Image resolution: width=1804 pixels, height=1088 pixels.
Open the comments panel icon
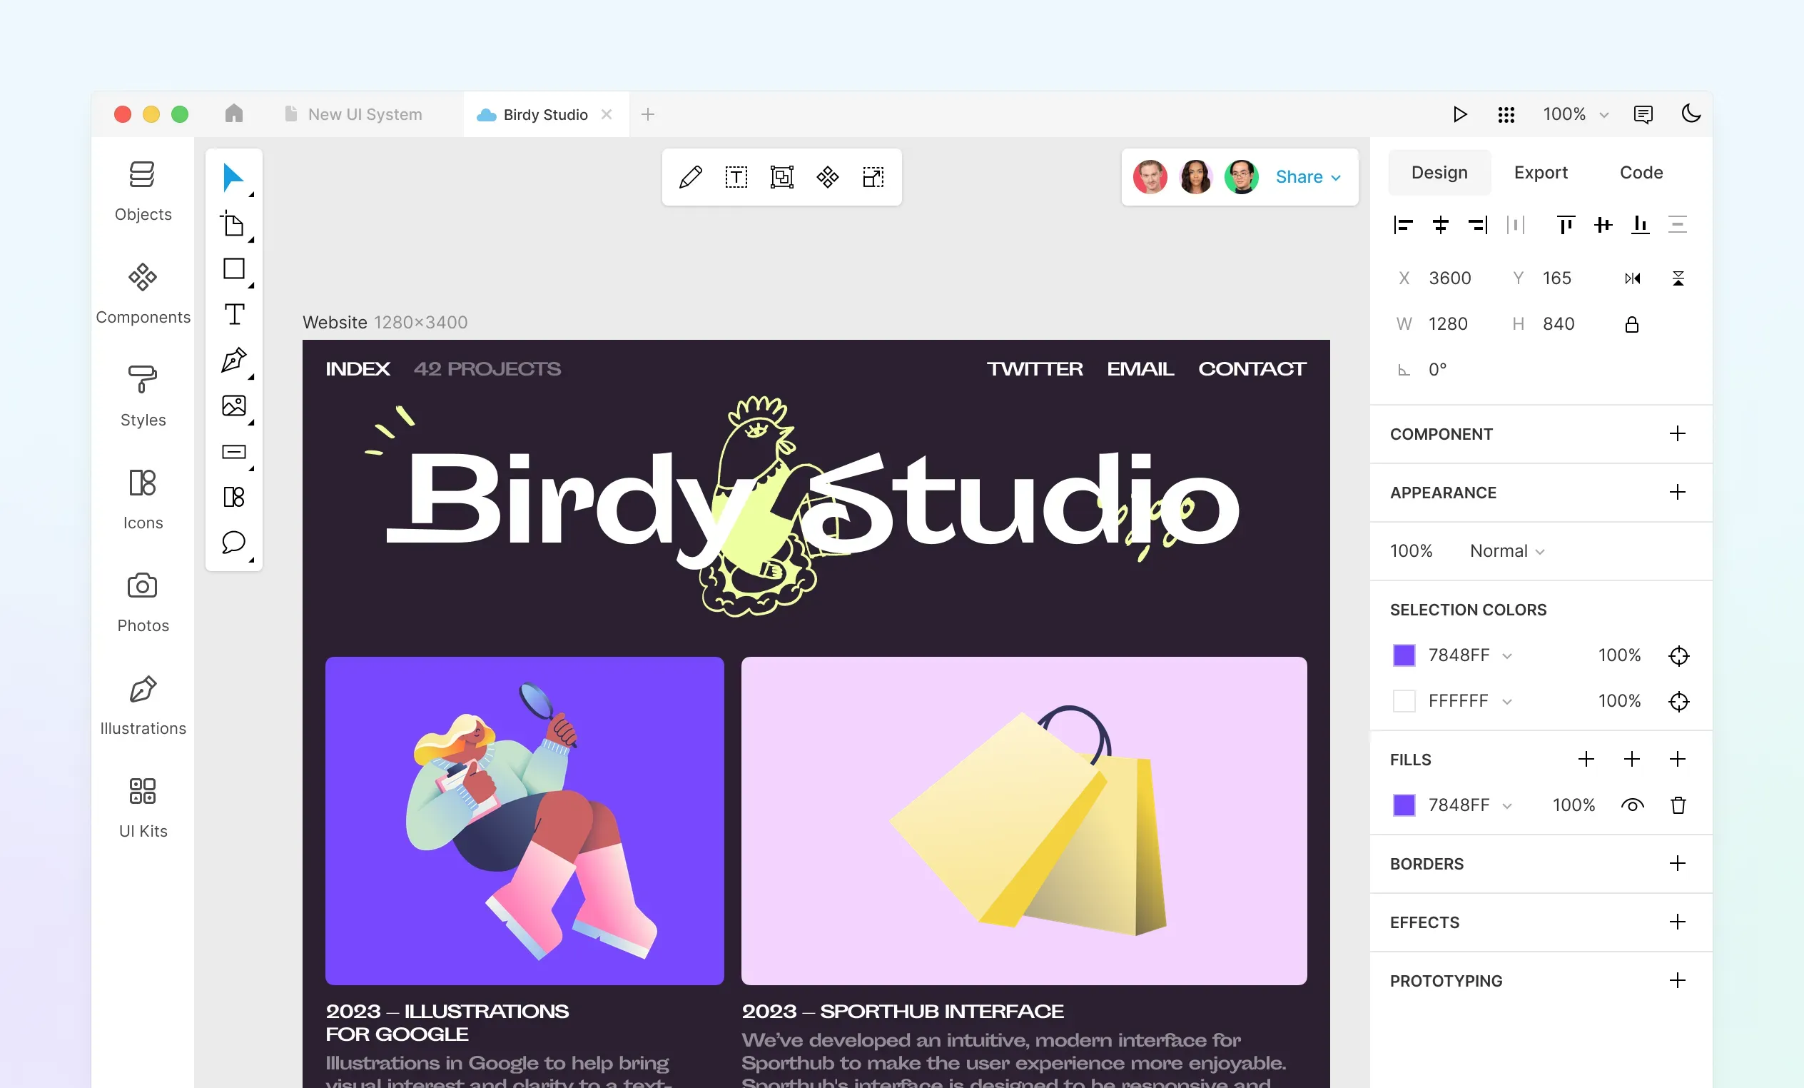1643,114
